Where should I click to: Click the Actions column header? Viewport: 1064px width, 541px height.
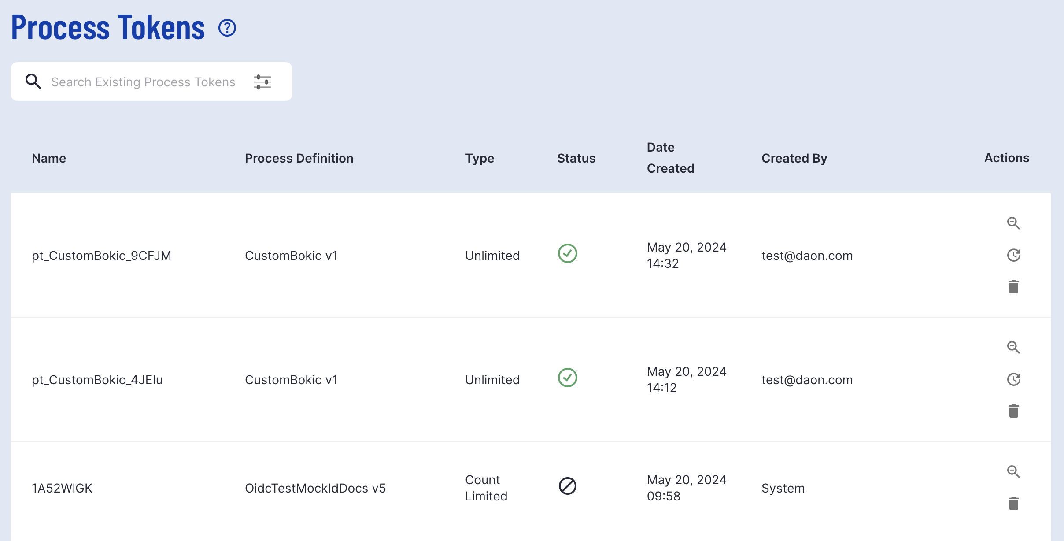(x=1007, y=158)
